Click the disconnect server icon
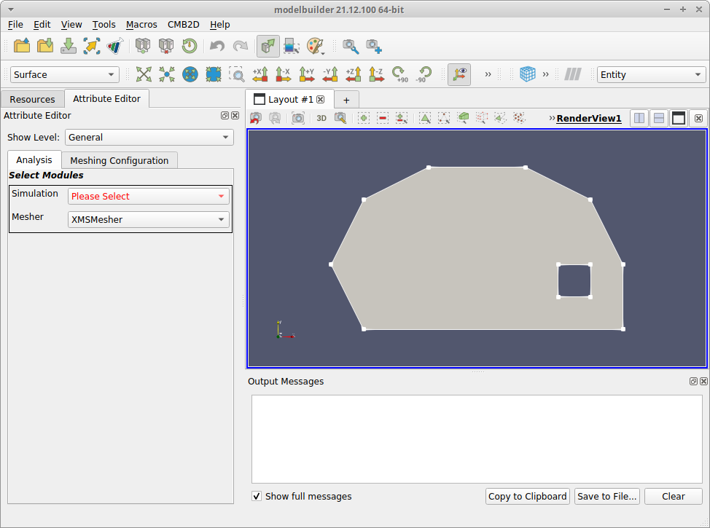The height and width of the screenshot is (528, 710). pos(166,46)
